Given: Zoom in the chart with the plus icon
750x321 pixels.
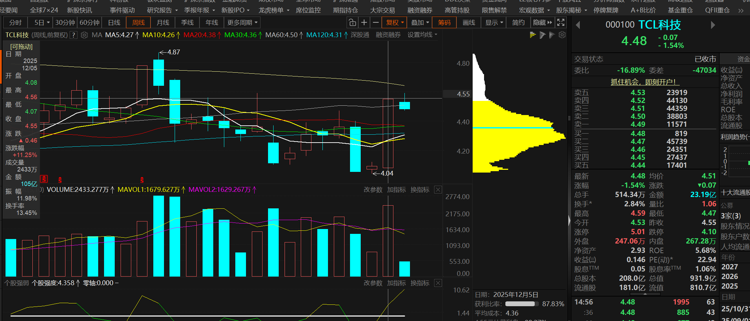Looking at the screenshot, I should (x=364, y=23).
